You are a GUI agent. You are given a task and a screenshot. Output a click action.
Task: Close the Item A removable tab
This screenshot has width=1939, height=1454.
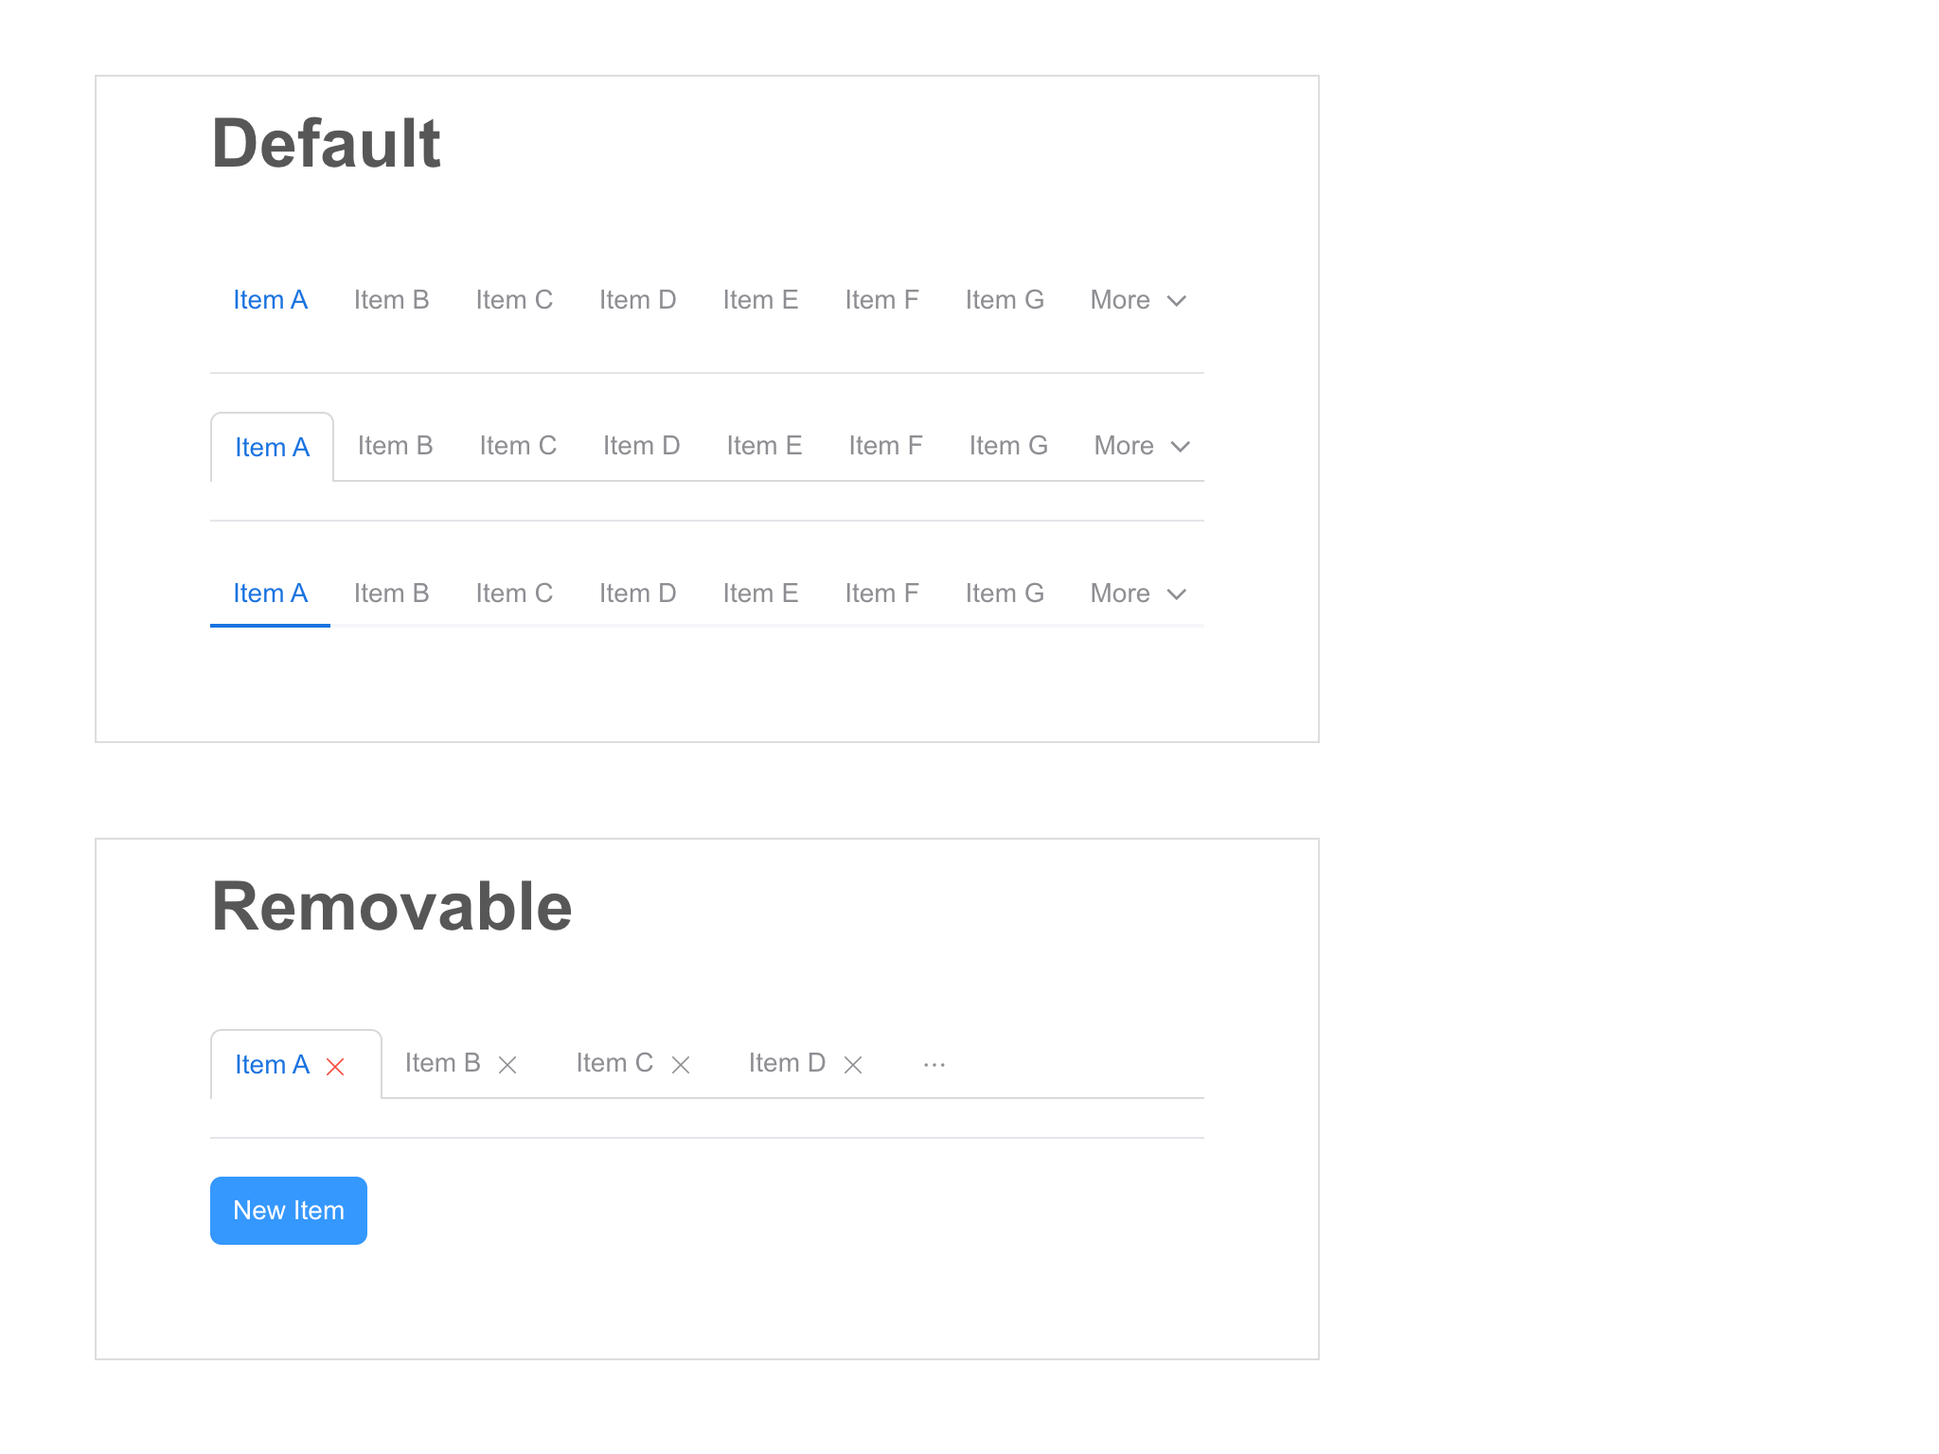[x=335, y=1067]
